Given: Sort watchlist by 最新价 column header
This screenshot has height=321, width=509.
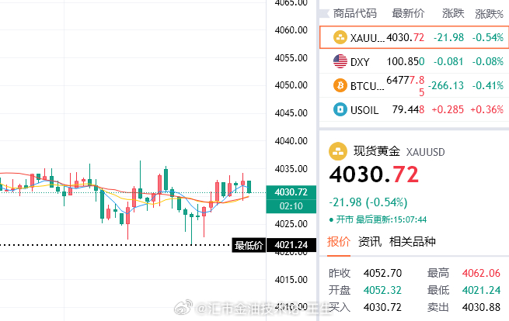Looking at the screenshot, I should pos(408,13).
